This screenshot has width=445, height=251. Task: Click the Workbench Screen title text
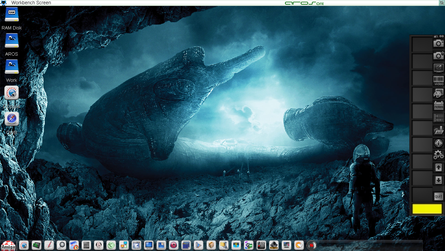click(31, 3)
